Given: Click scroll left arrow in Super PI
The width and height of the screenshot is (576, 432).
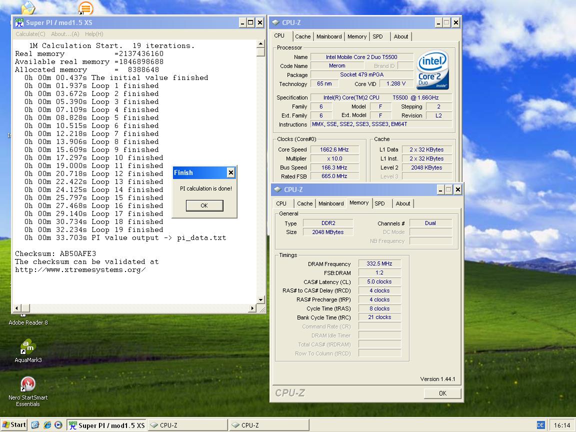Looking at the screenshot, I should tap(16, 308).
